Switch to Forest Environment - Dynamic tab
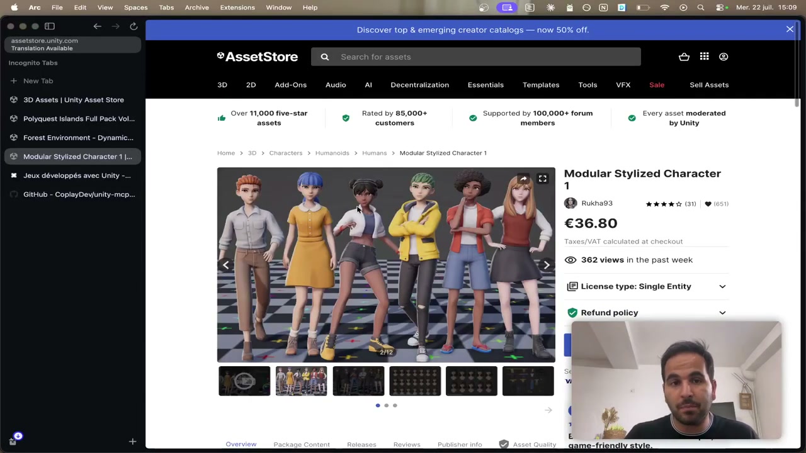 (x=73, y=137)
